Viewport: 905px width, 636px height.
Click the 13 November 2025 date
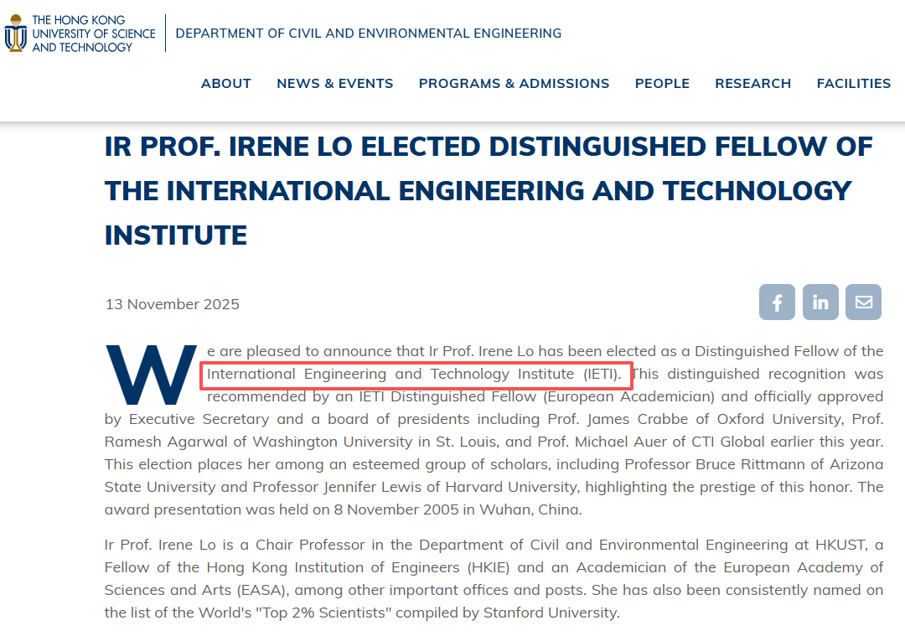click(x=173, y=304)
